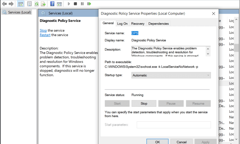This screenshot has width=240, height=144.
Task: Click the Restart Service toolbar icon
Action: [89, 4]
